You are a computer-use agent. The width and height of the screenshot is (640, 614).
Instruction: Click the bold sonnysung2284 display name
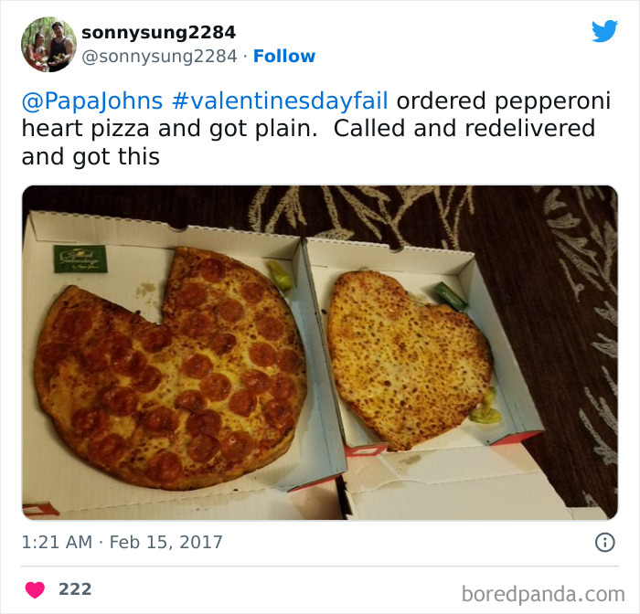(158, 32)
